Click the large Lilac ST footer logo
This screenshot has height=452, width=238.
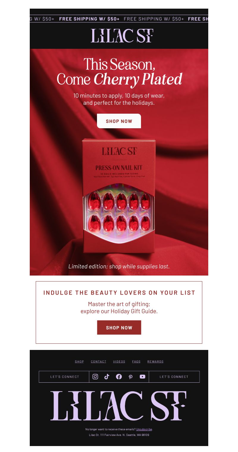[x=119, y=406]
